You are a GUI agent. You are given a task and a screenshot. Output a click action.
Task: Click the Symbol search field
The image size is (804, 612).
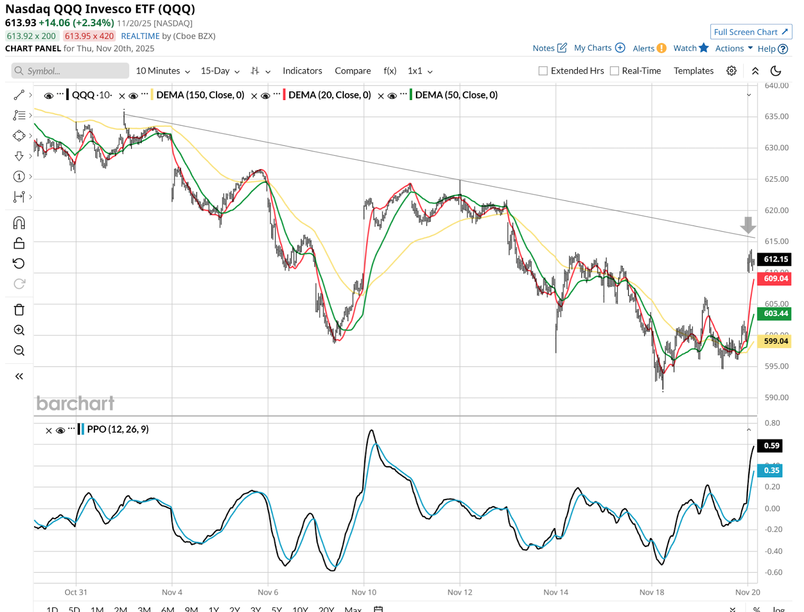click(x=70, y=71)
